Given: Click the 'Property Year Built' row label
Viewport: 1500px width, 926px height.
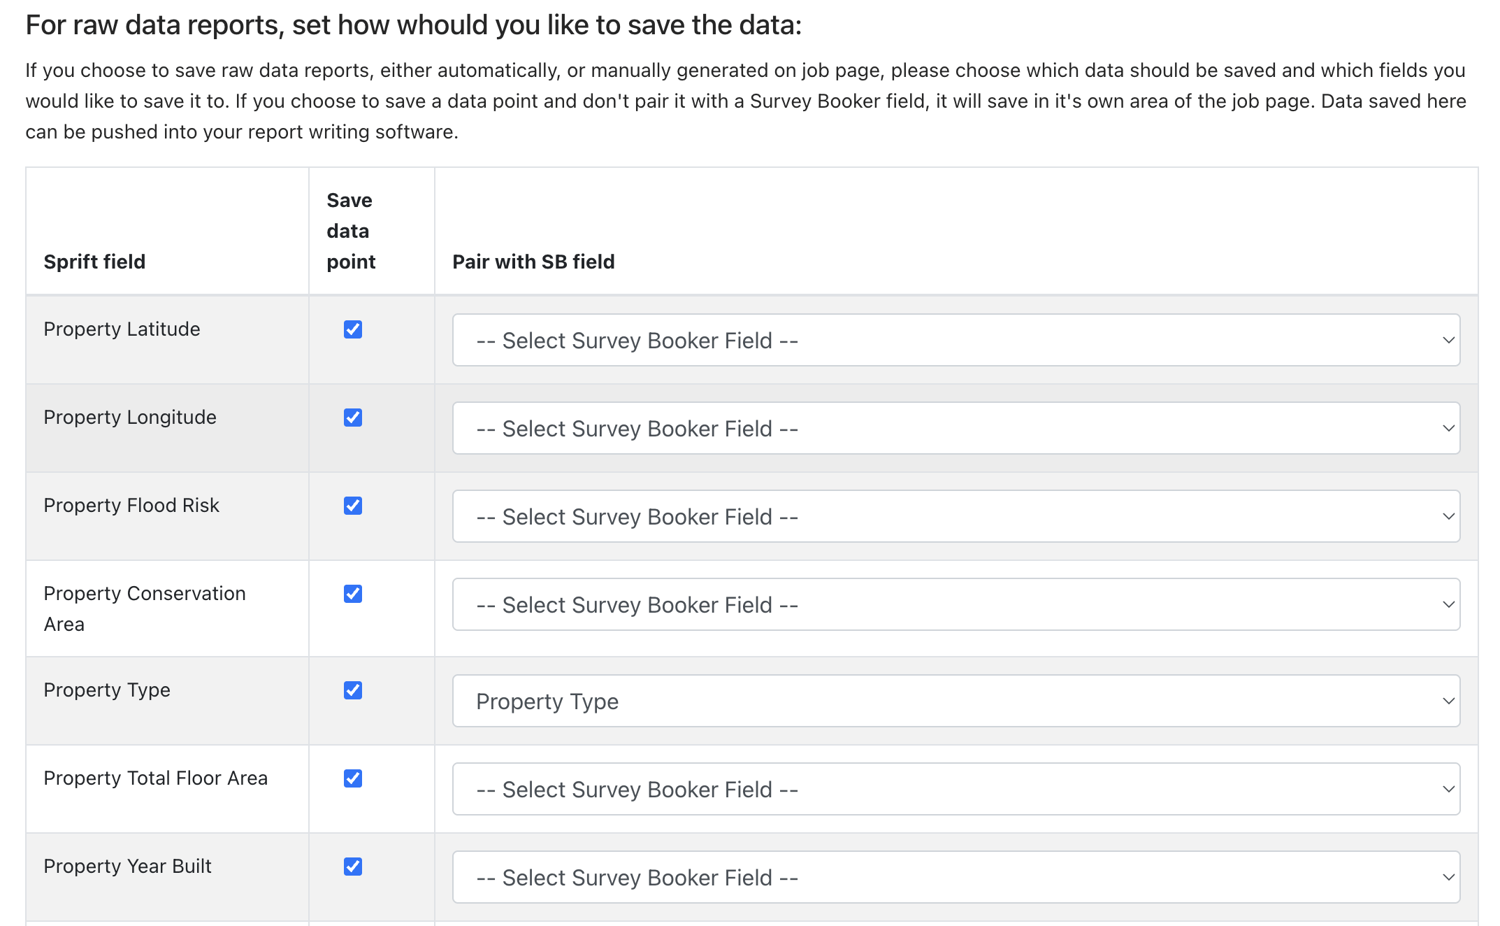Looking at the screenshot, I should pos(127,866).
